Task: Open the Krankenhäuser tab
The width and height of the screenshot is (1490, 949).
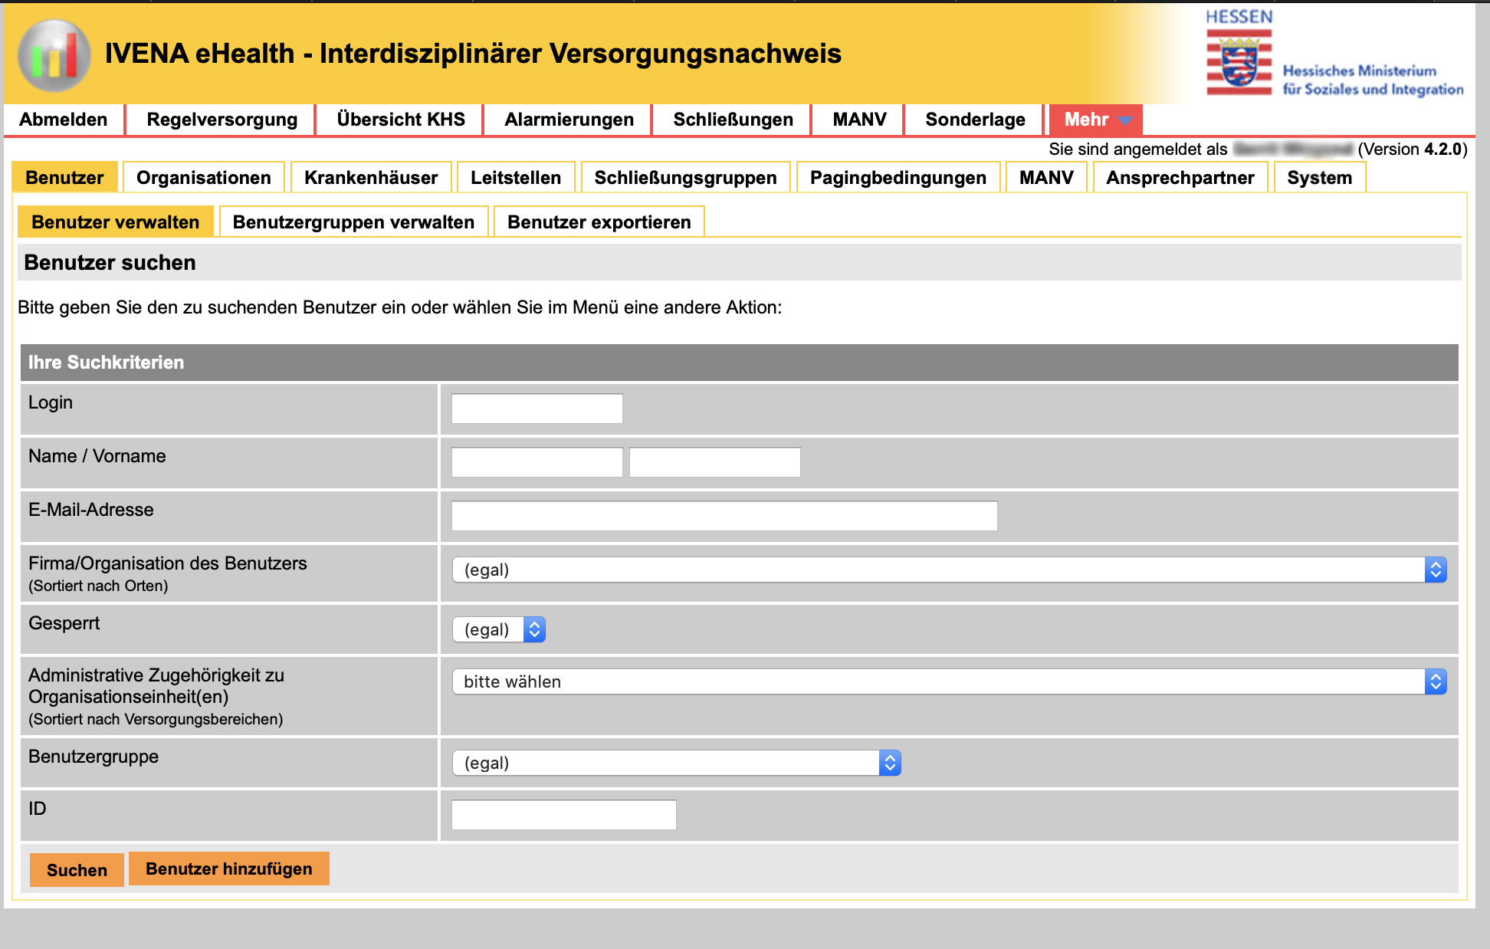Action: [x=371, y=178]
